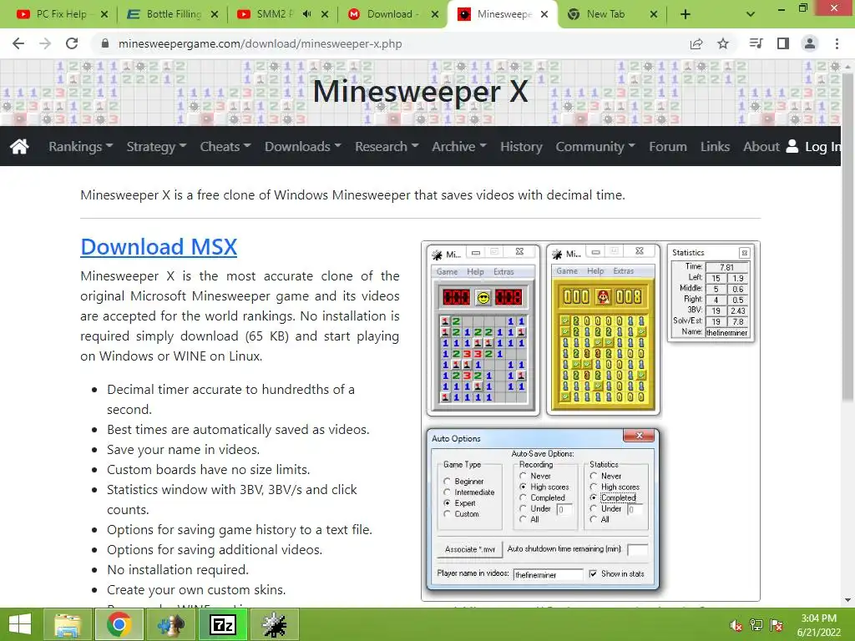Open File Explorer from taskbar
The image size is (855, 641).
point(68,624)
